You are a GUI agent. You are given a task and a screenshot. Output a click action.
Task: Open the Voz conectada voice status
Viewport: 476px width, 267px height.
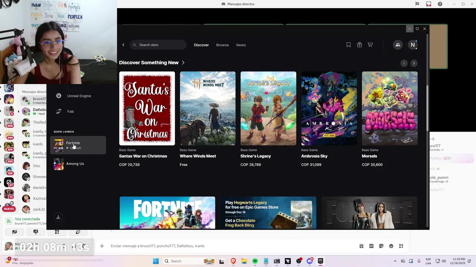tap(27, 219)
